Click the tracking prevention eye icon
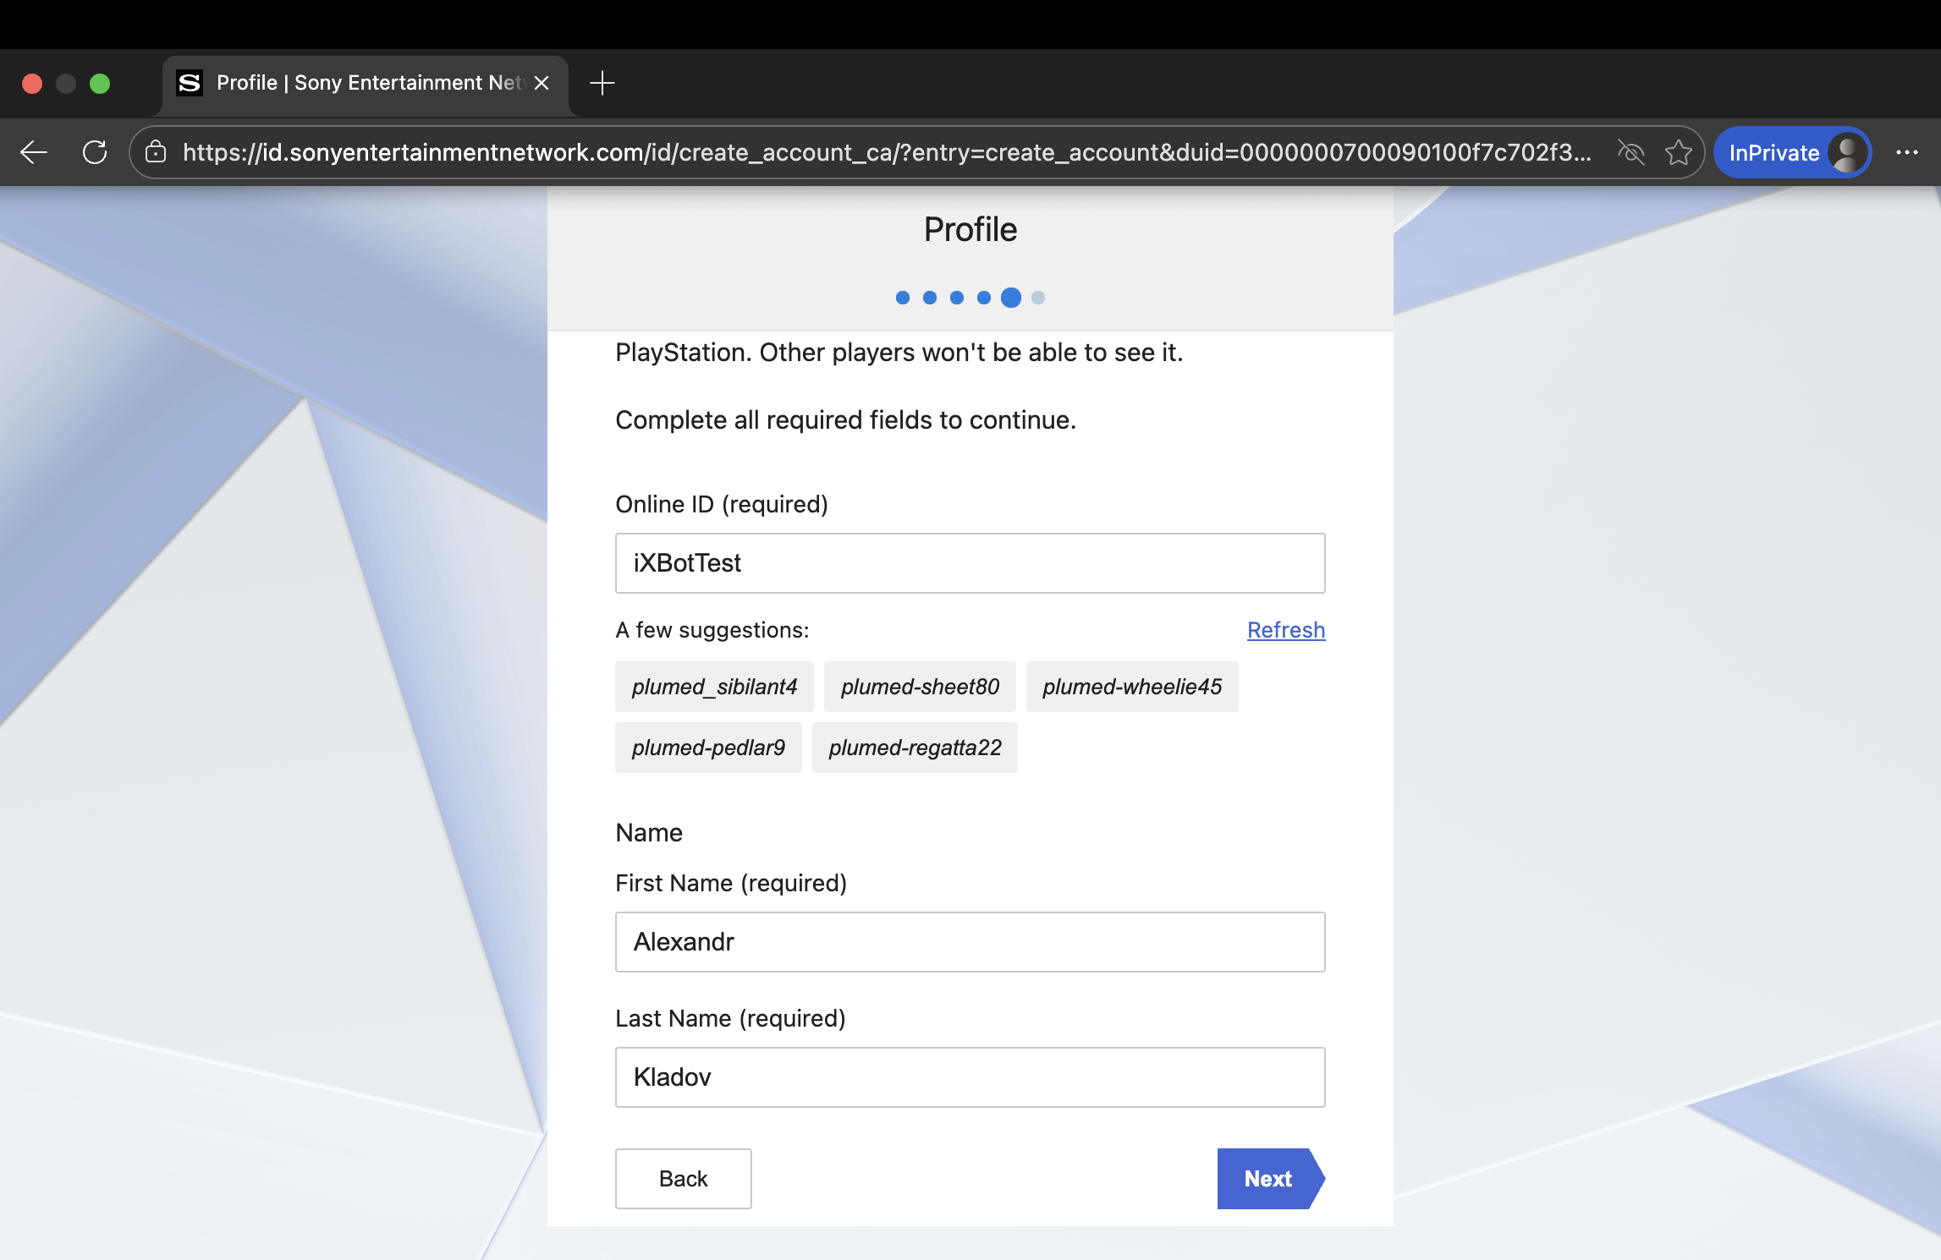 (1630, 152)
